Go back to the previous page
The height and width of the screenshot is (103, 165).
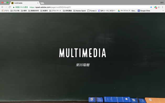pos(2,7)
